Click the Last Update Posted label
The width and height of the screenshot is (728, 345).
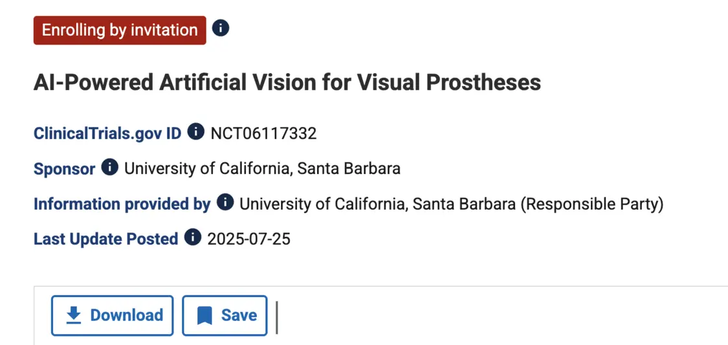coord(105,239)
